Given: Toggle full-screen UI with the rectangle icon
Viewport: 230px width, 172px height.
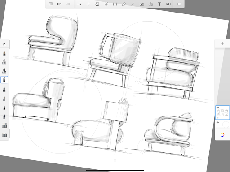Looking at the screenshot, I should click(179, 4).
